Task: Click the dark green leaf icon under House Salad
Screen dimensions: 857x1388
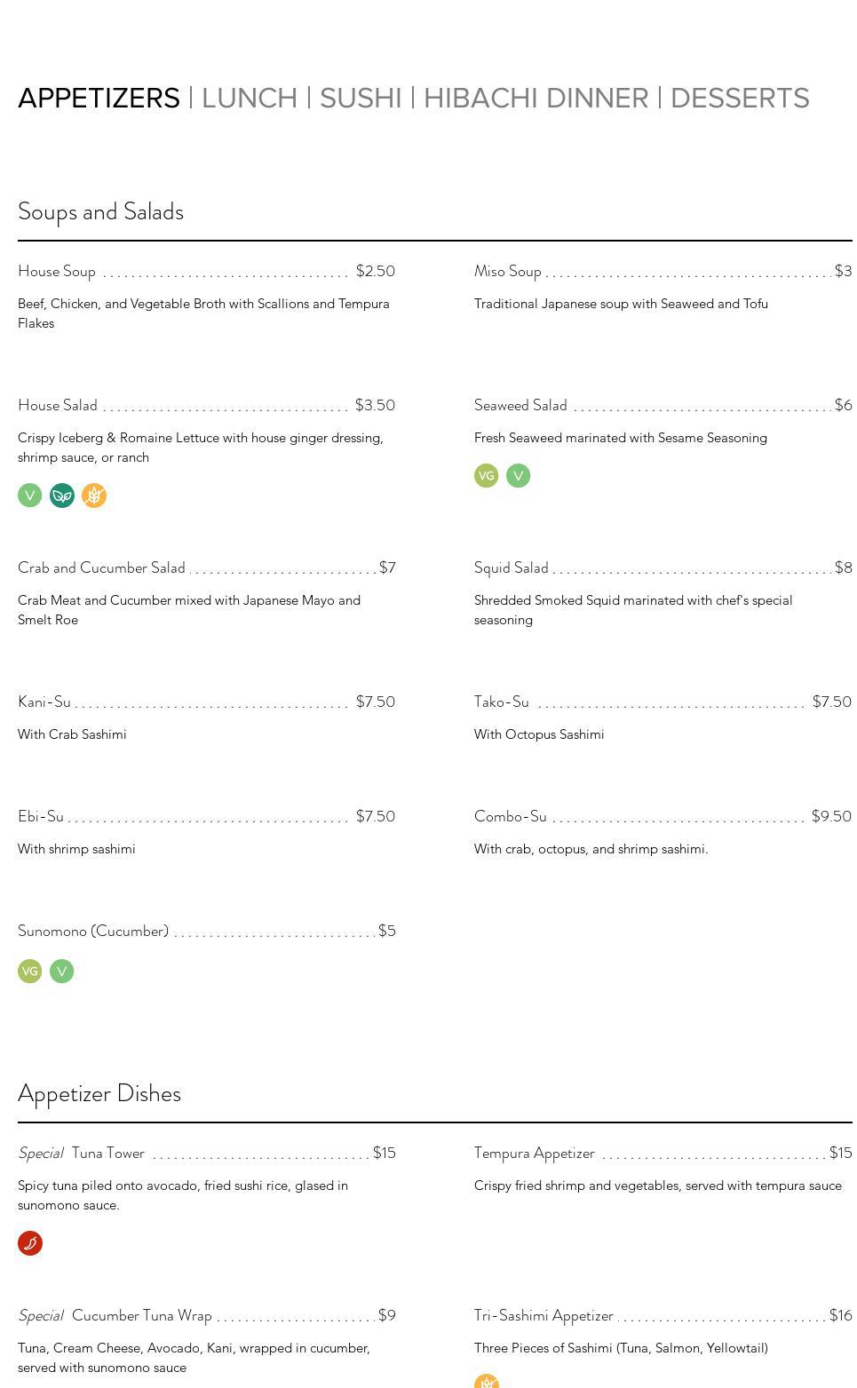Action: point(62,496)
